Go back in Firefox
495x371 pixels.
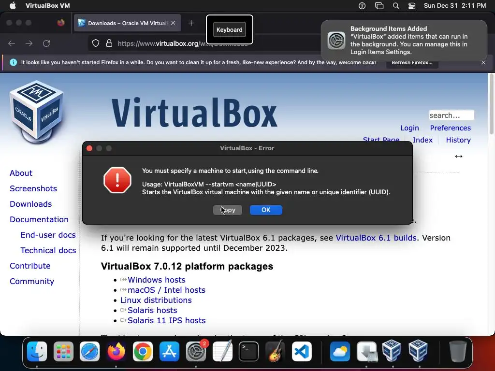[12, 43]
